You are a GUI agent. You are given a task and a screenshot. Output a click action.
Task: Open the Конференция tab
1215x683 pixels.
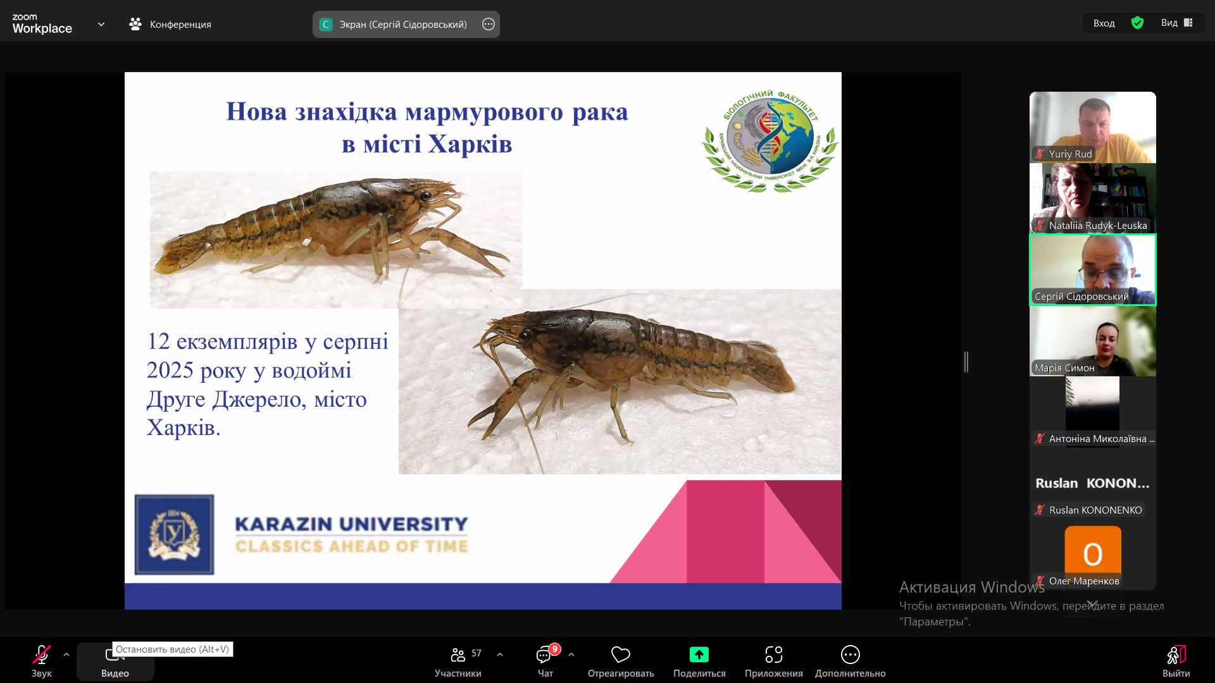coord(171,24)
